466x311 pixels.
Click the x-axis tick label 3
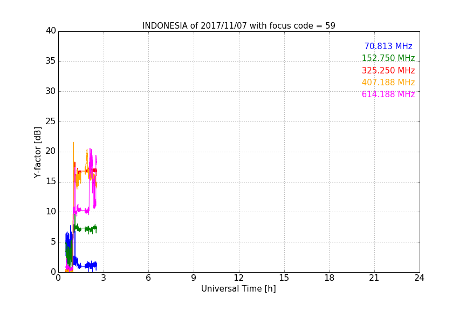104,278
